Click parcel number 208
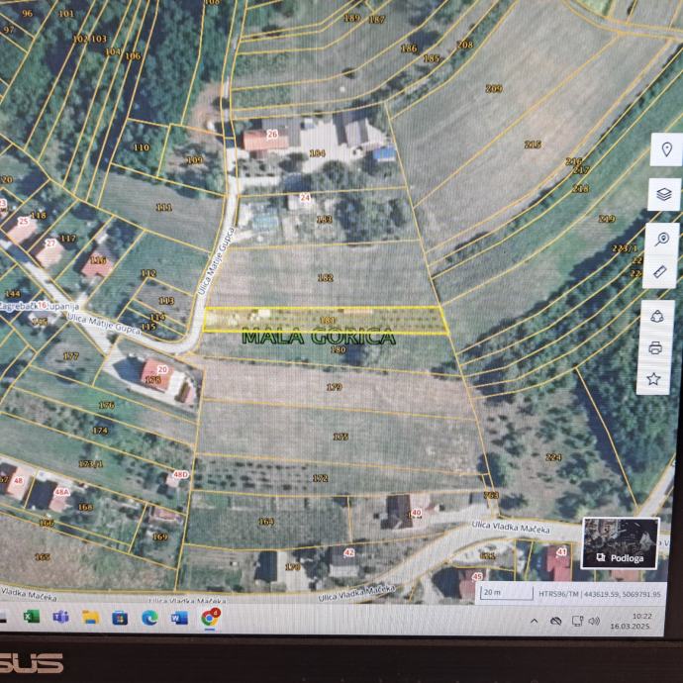Viewport: 683px width, 683px height. pyautogui.click(x=465, y=44)
